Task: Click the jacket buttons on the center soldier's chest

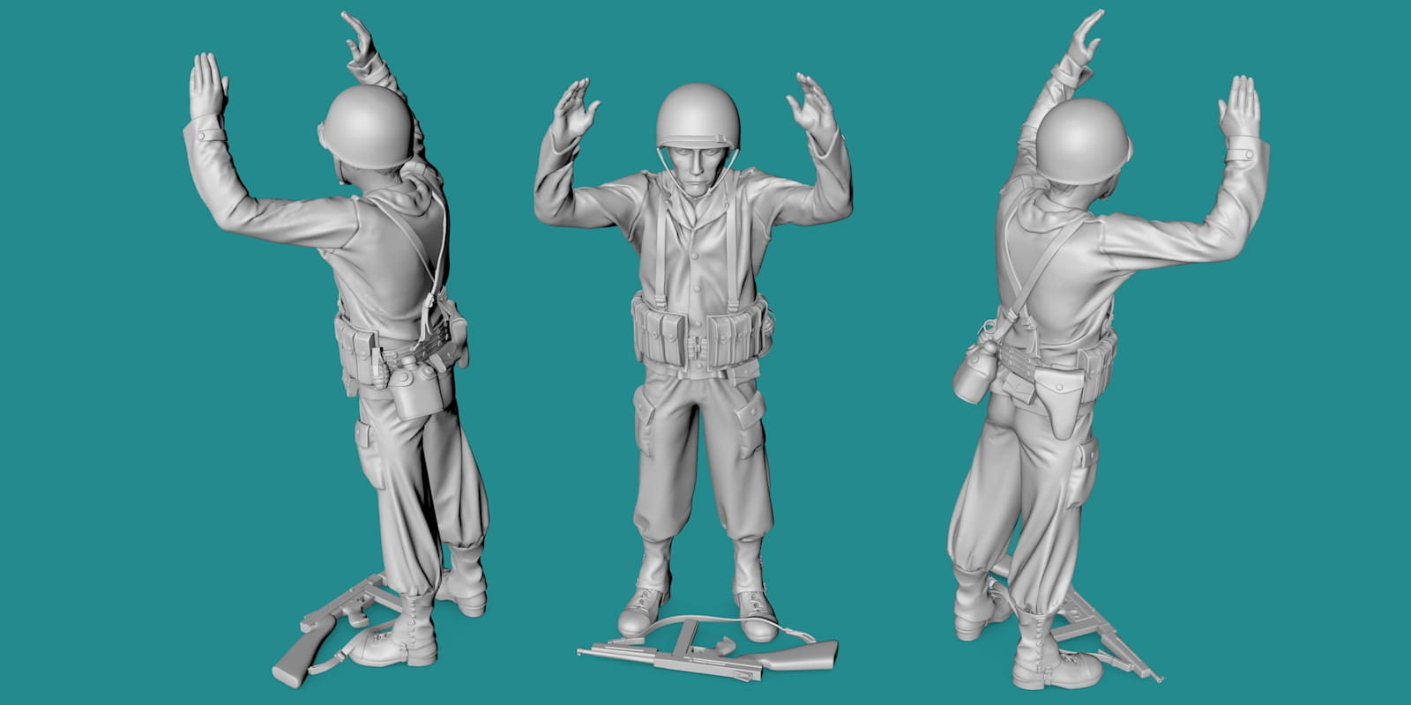Action: (698, 264)
